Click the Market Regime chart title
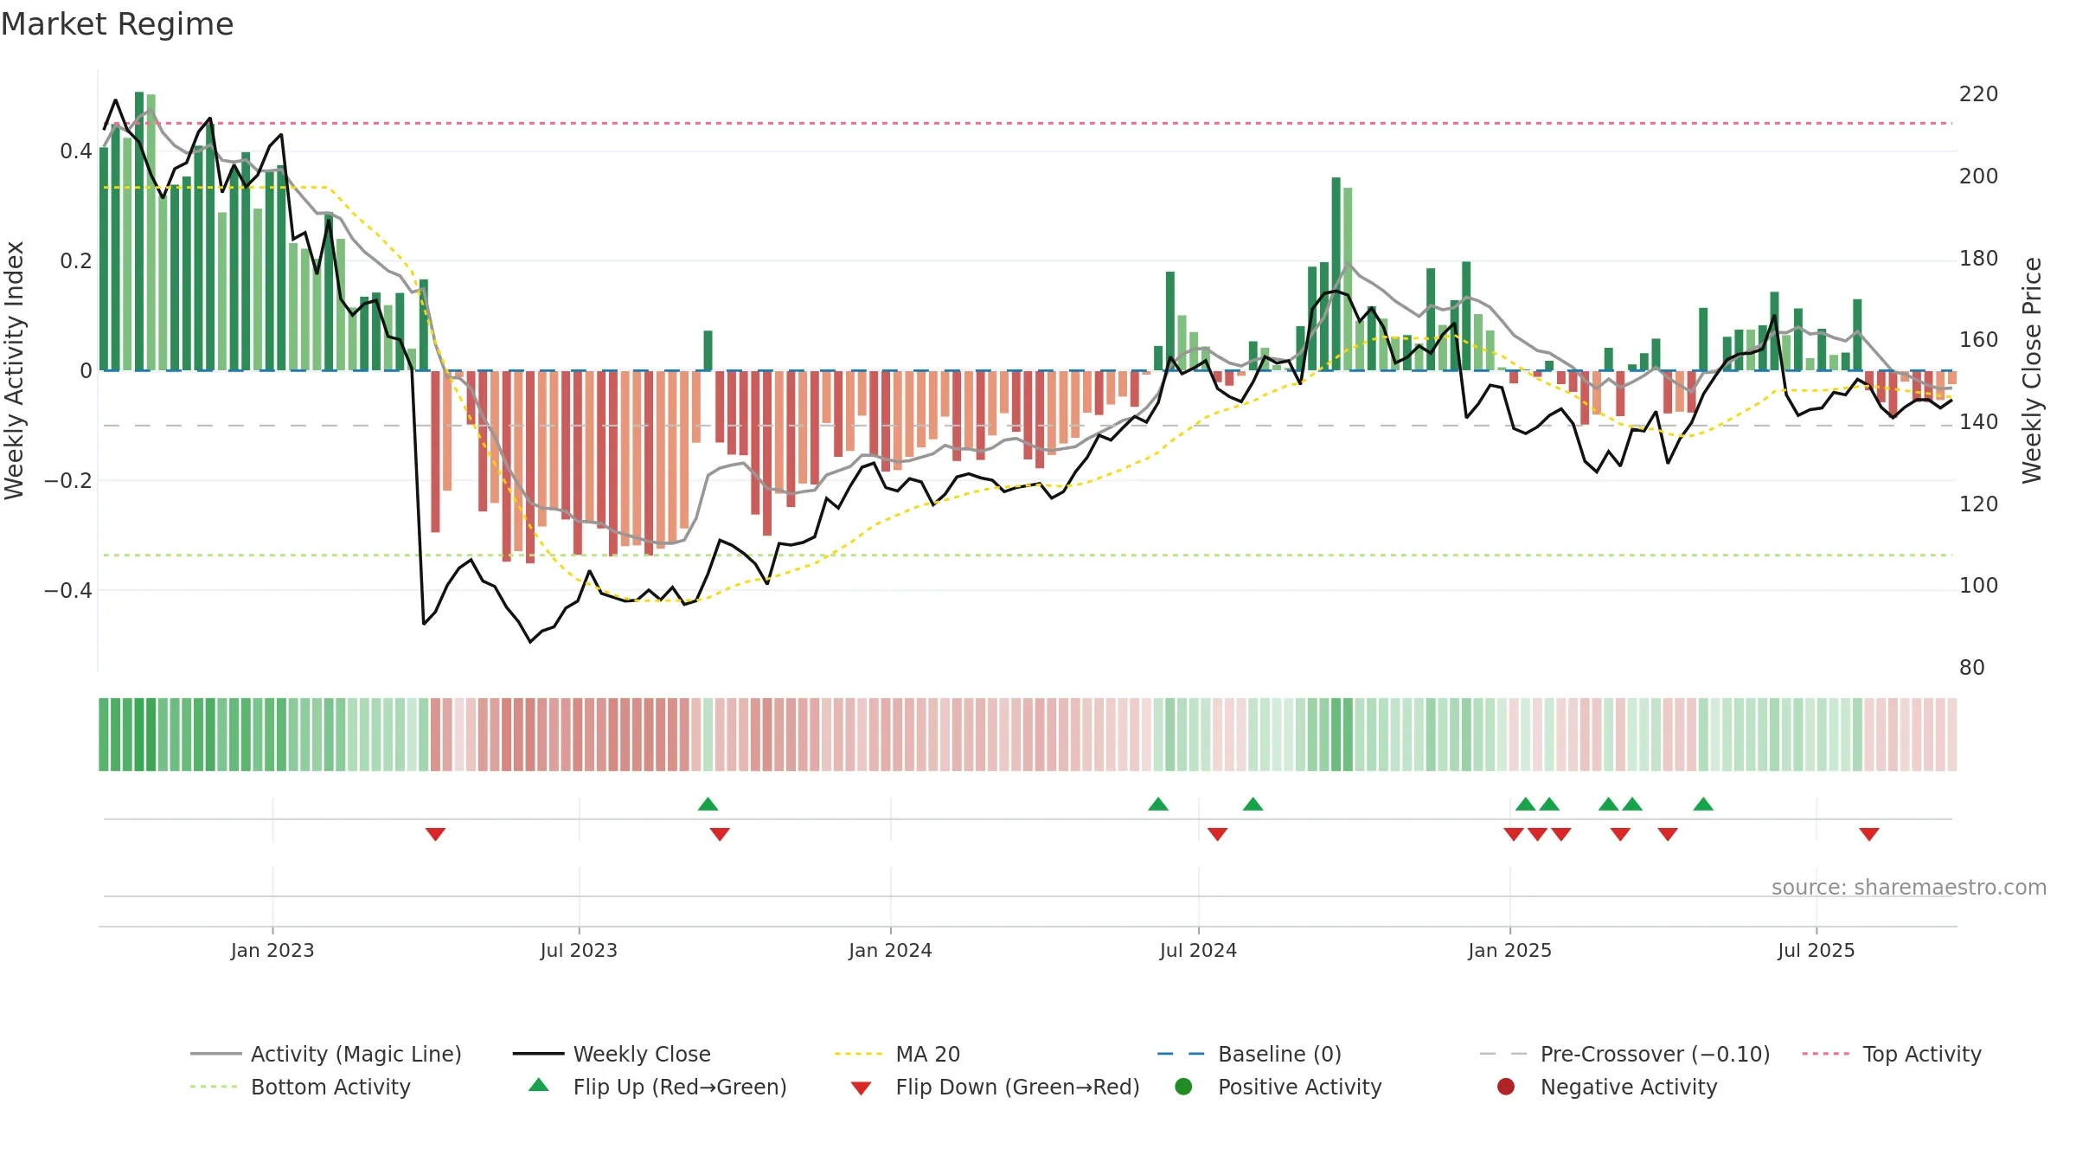2076x1168 pixels. tap(118, 24)
